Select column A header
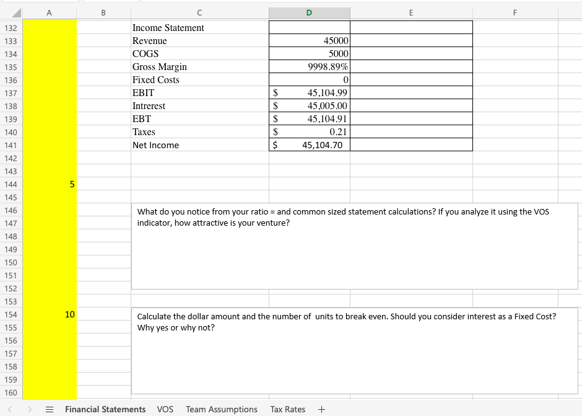Screen dimensions: 582x416 tap(49, 12)
